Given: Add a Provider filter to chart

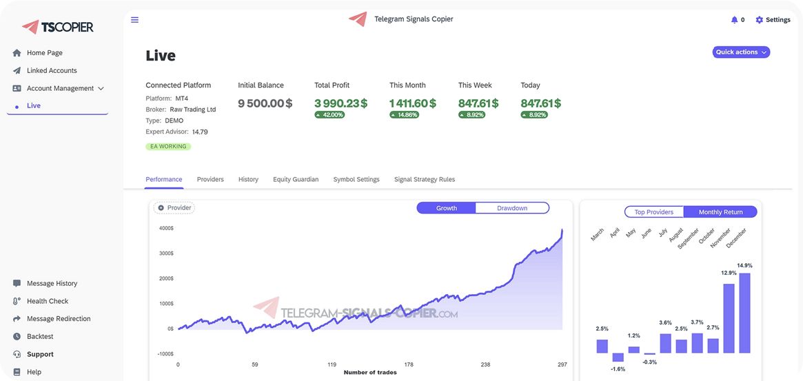Looking at the screenshot, I should click(174, 207).
